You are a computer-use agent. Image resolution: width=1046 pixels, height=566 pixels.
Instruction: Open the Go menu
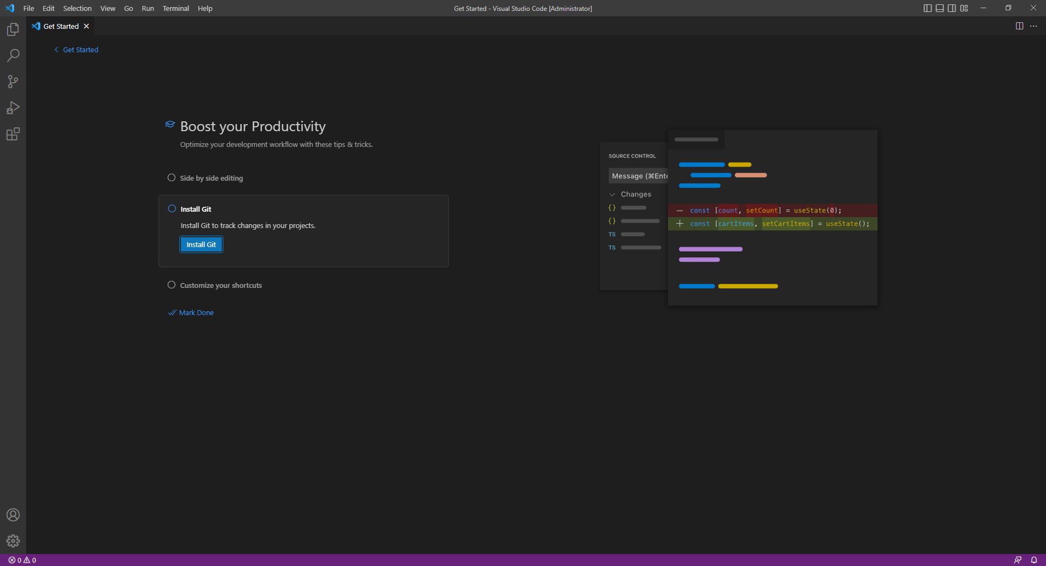129,8
